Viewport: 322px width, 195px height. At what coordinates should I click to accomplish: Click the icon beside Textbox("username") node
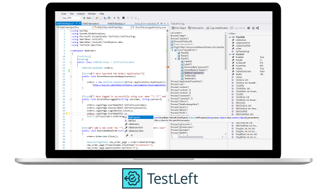pyautogui.click(x=182, y=73)
